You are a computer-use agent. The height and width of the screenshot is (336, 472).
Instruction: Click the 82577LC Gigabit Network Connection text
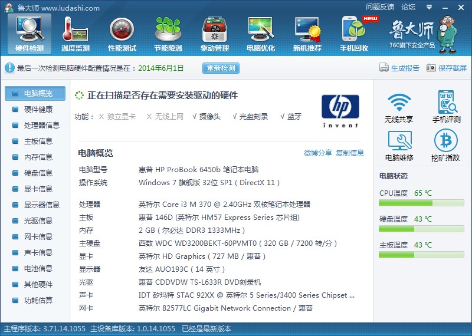pos(225,308)
